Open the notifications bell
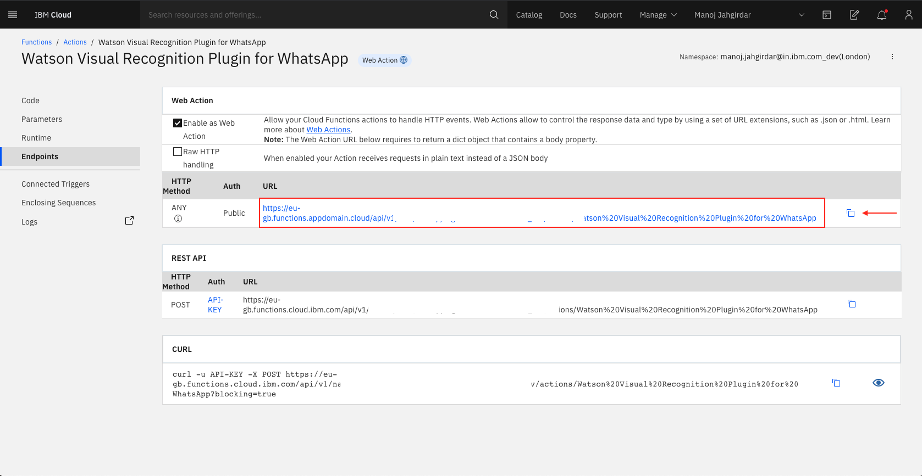Image resolution: width=922 pixels, height=476 pixels. coord(882,15)
